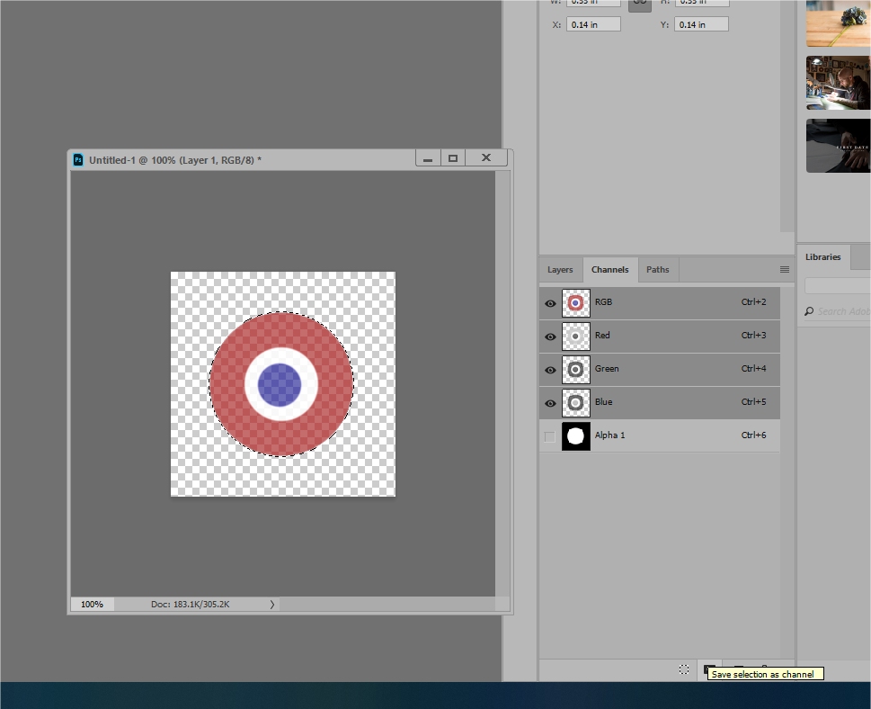Click the search magnifier in Libraries panel
The width and height of the screenshot is (871, 709).
pos(809,311)
